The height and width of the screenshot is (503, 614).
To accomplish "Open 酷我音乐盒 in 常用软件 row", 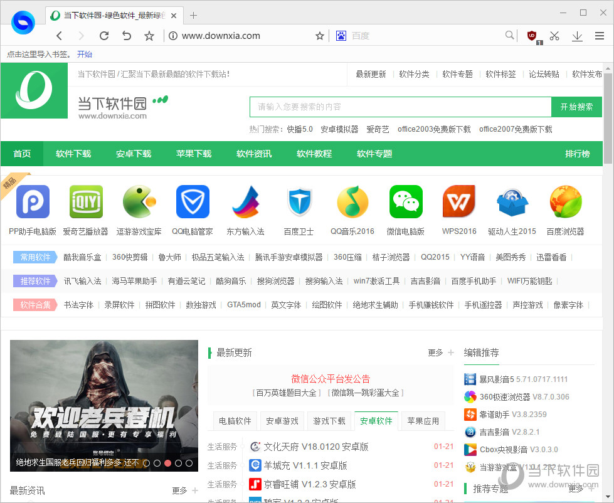I will coord(82,257).
